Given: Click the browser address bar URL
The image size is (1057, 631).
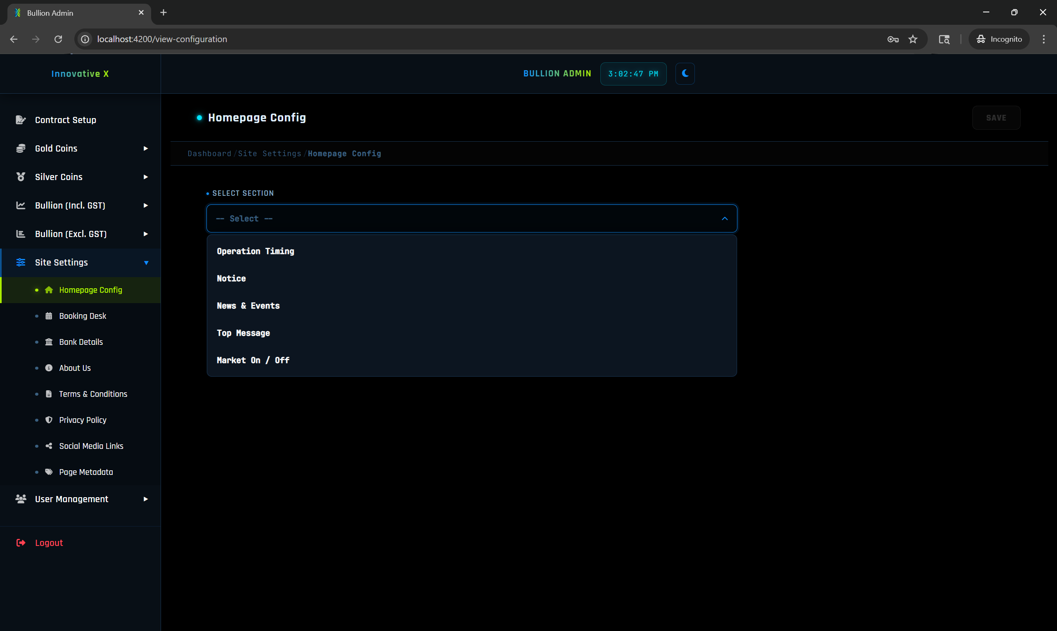Looking at the screenshot, I should click(x=162, y=39).
